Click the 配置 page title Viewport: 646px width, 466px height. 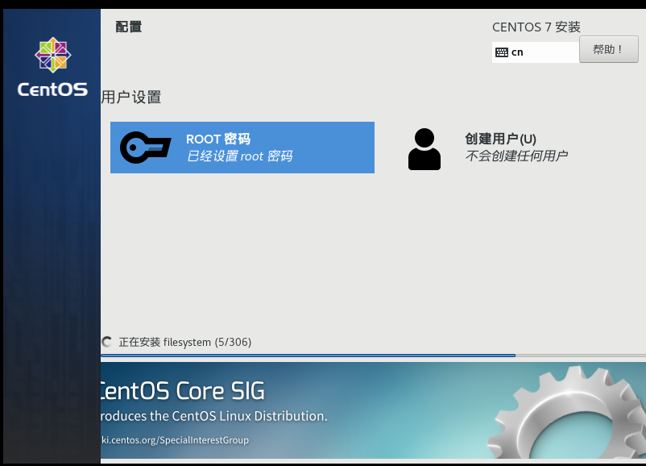(129, 26)
